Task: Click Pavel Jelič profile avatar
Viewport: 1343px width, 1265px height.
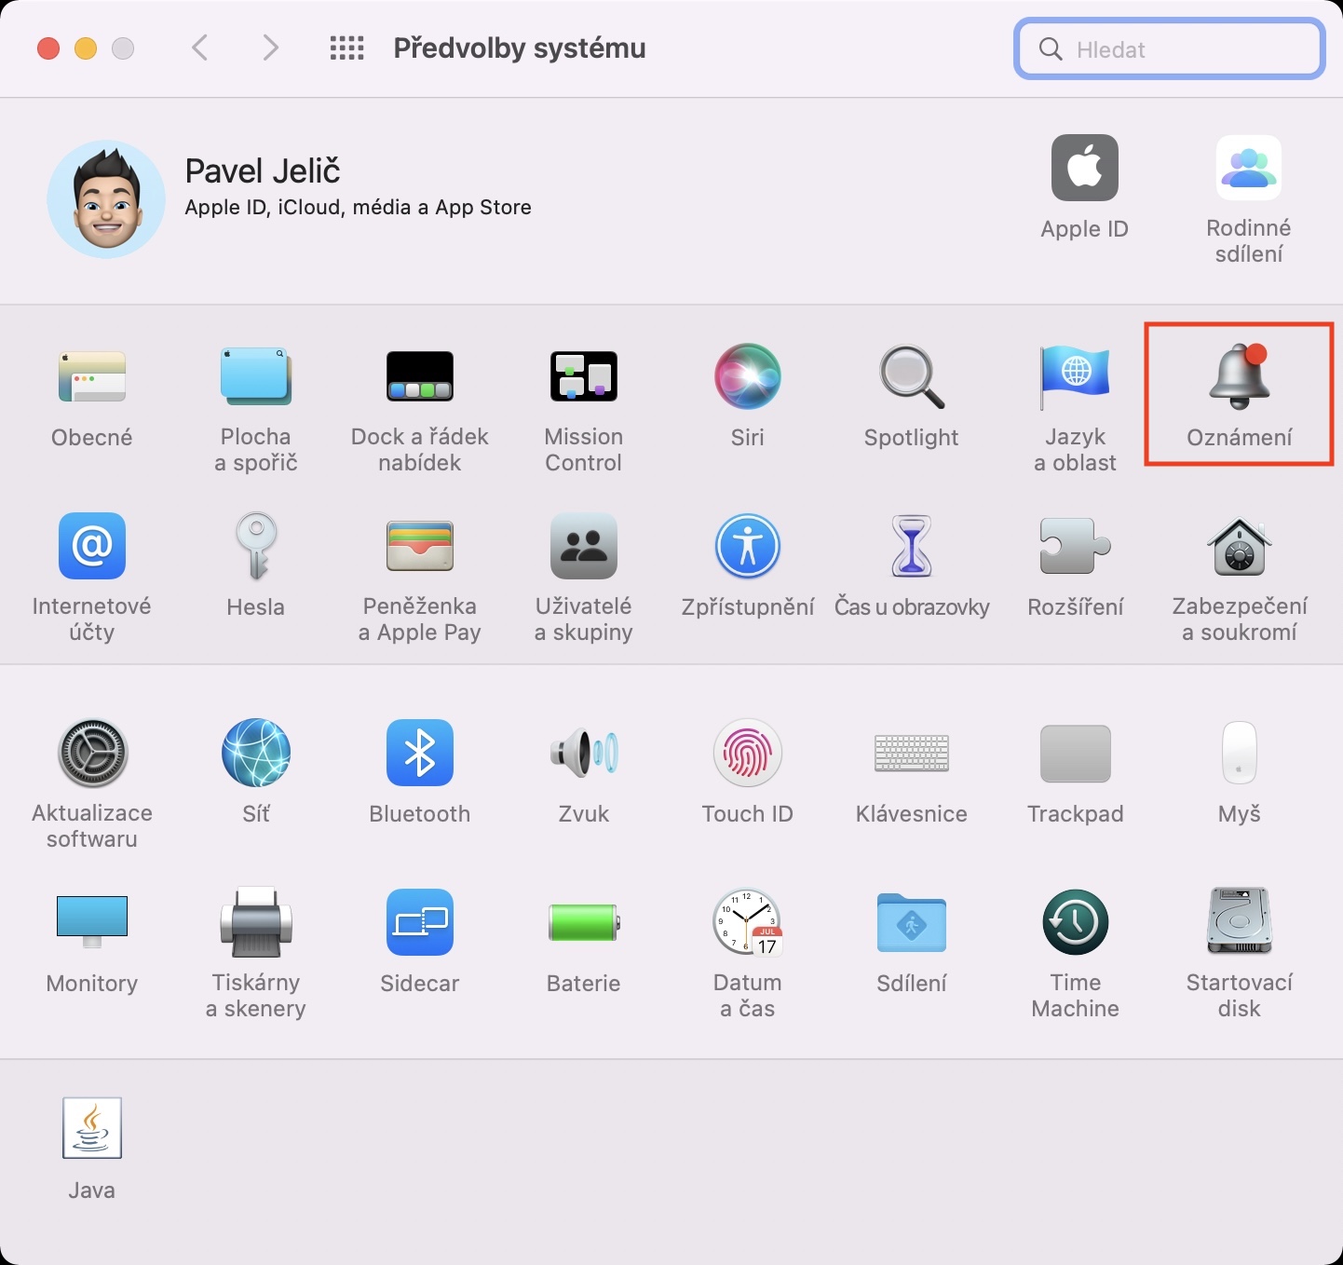Action: click(106, 199)
